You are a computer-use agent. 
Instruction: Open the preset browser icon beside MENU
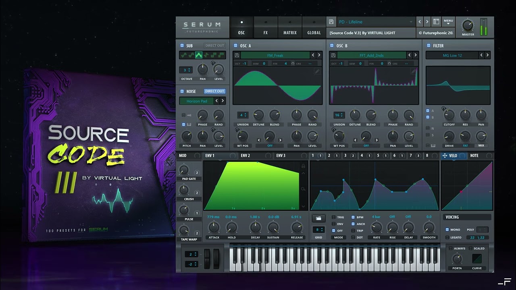point(436,22)
